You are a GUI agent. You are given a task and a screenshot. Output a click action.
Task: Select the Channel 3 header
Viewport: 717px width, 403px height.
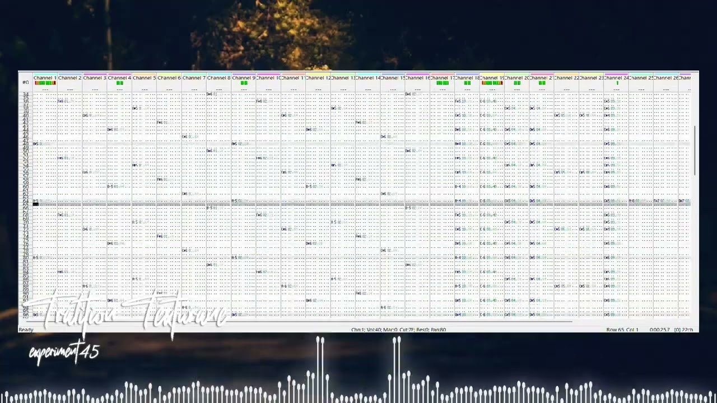pyautogui.click(x=95, y=78)
